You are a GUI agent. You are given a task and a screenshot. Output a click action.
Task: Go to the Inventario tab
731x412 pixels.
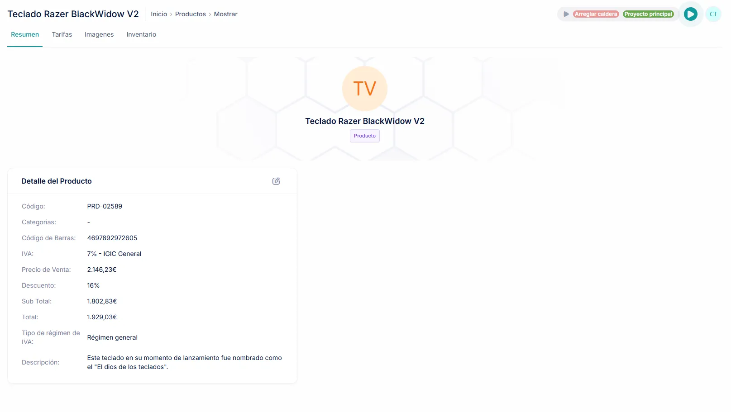pyautogui.click(x=141, y=34)
